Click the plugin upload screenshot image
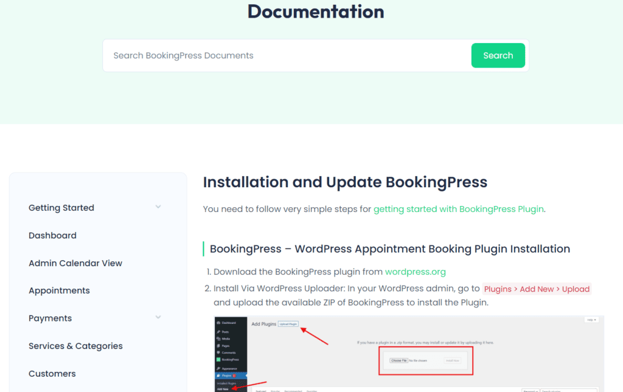623x392 pixels. coord(409,354)
